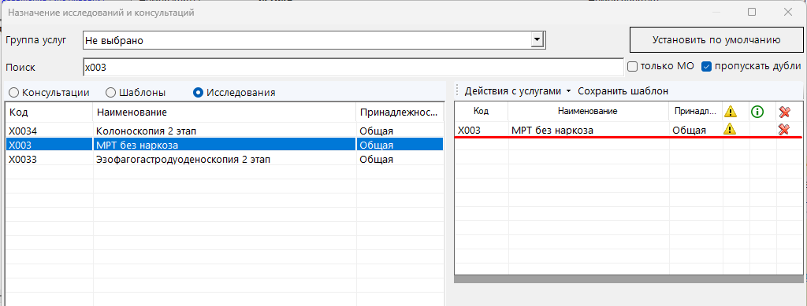807x306 pixels.
Task: Click Сохранить шаблон toolbar item
Action: (623, 91)
